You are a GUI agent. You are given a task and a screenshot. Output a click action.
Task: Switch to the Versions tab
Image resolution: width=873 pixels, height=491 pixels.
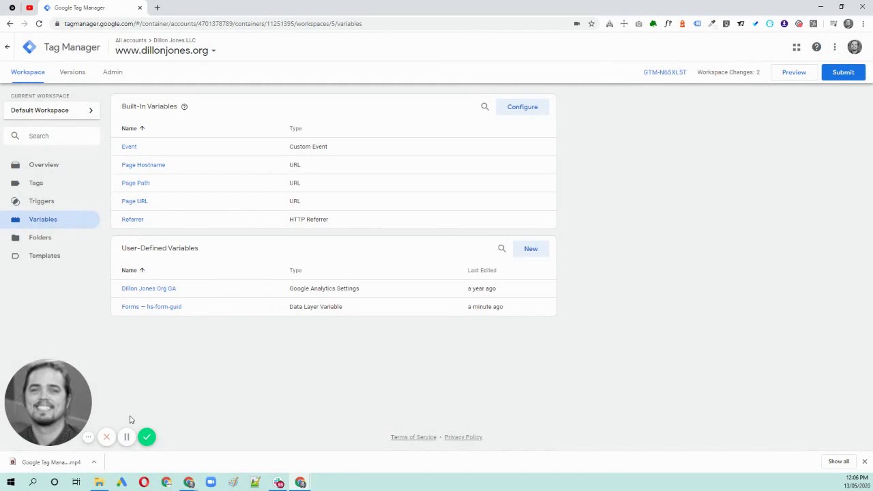pos(72,72)
